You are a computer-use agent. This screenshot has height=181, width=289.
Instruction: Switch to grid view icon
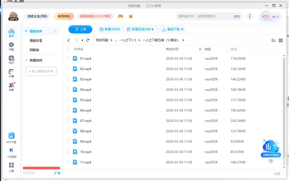click(x=281, y=40)
